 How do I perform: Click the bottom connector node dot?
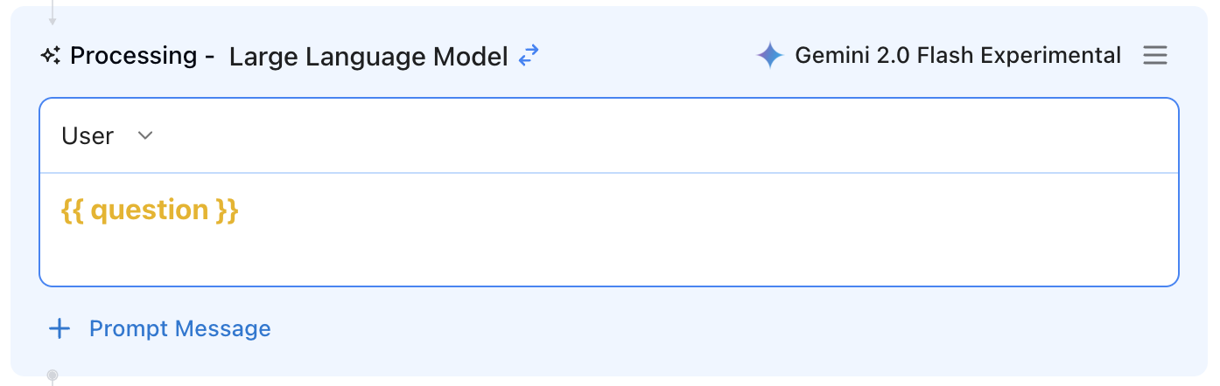[53, 376]
